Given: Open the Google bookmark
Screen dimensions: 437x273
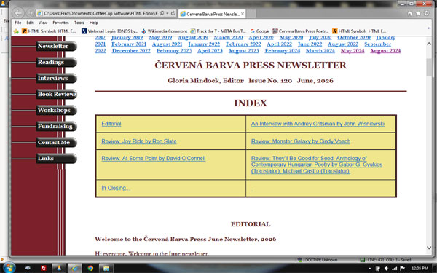Looking at the screenshot, I should 260,31.
